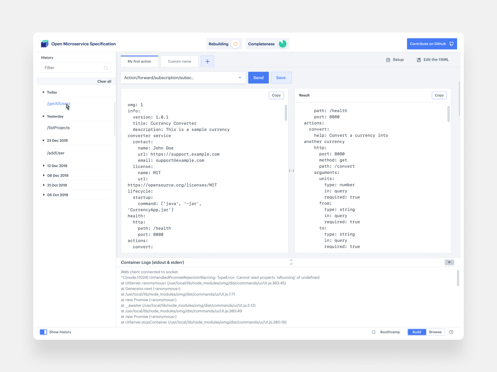Screen dimensions: 497x372
Task: Collapse the Container Logs panel arrow
Action: (449, 262)
